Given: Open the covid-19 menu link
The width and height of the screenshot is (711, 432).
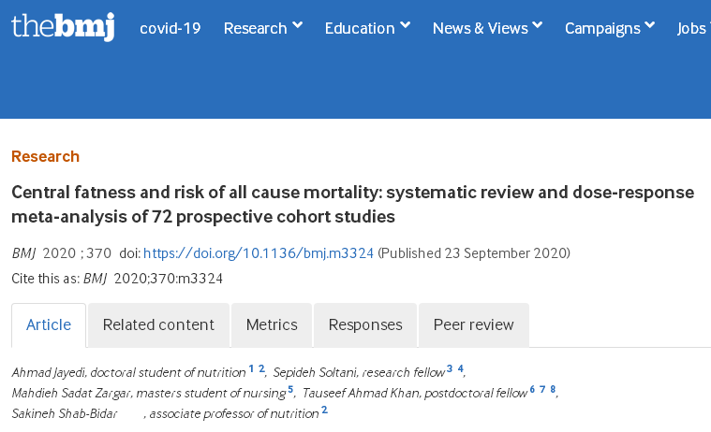Looking at the screenshot, I should tap(170, 29).
